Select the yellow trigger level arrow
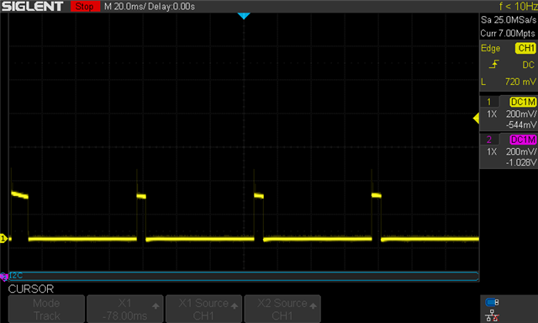 (476, 119)
